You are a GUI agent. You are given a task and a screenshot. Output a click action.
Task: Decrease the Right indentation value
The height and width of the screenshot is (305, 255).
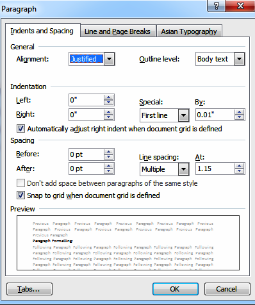click(108, 117)
